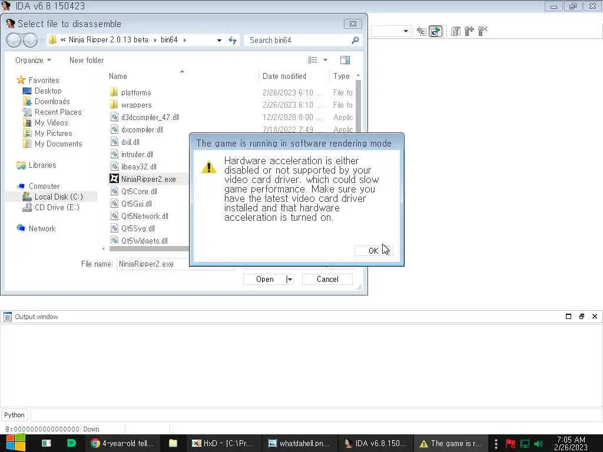This screenshot has height=452, width=603.
Task: Float the Output window panel
Action: click(581, 316)
